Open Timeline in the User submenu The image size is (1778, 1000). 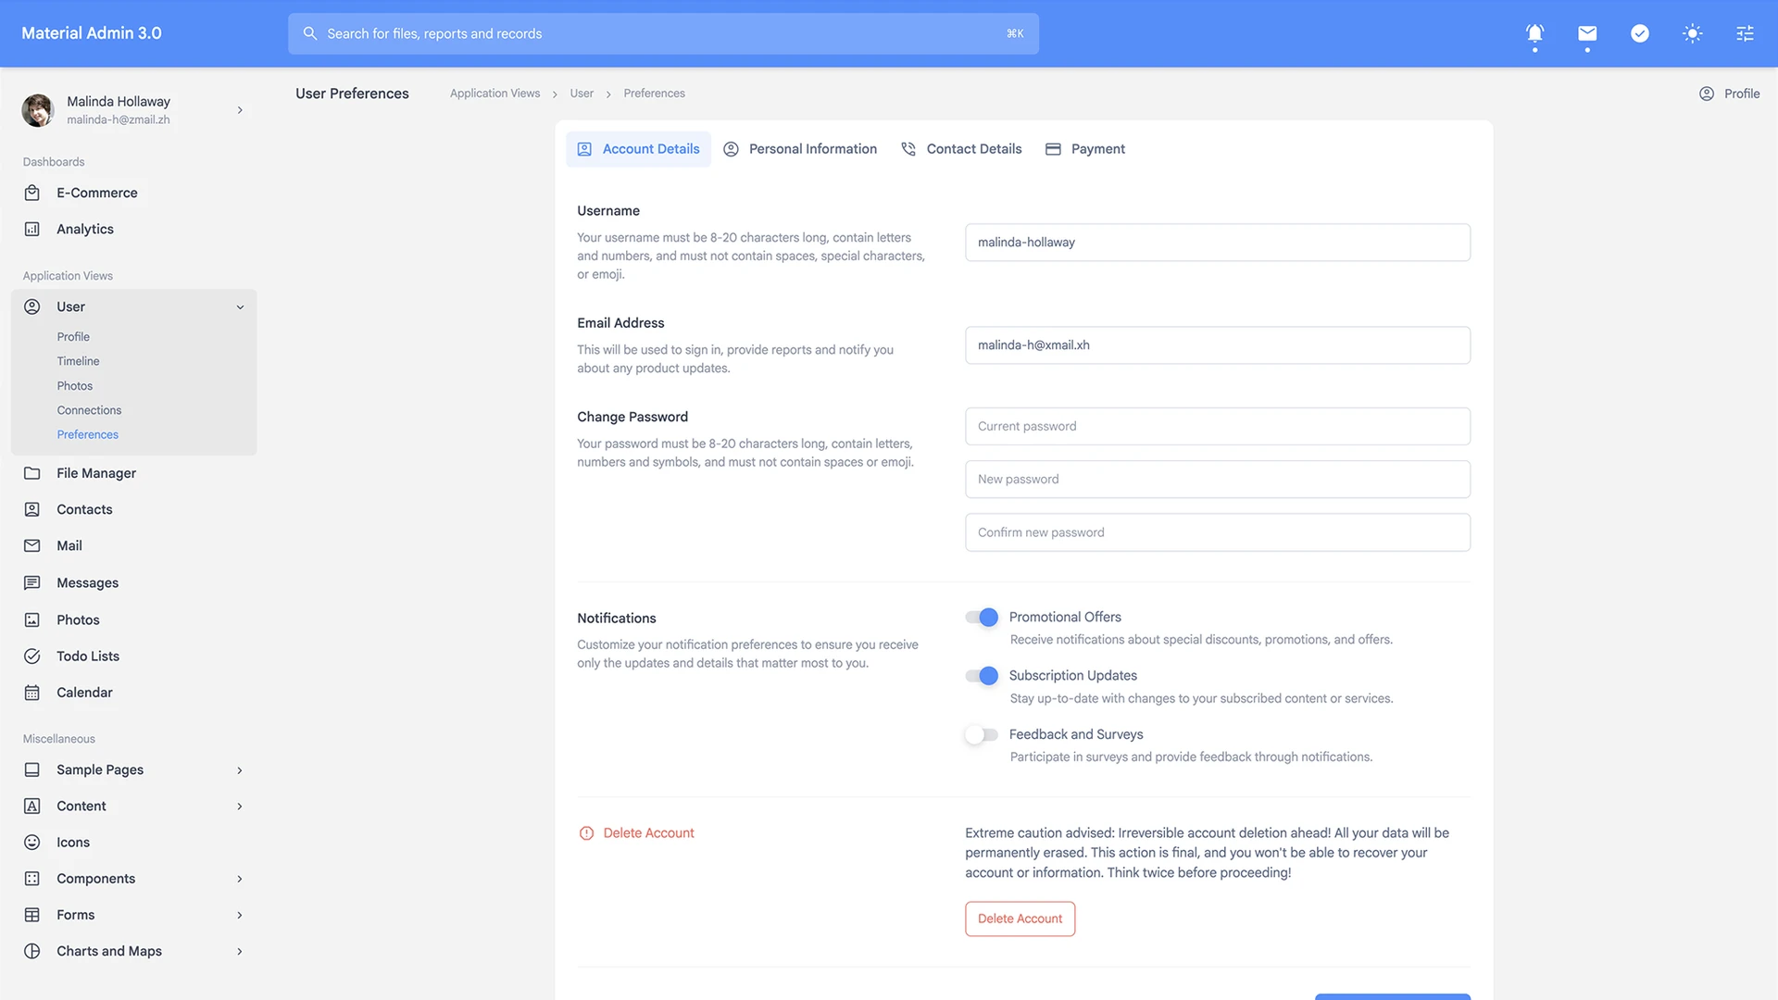click(x=78, y=361)
